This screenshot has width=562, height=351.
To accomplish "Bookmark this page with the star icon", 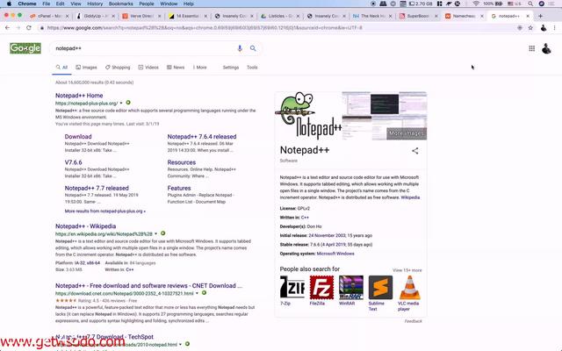I will [530, 27].
